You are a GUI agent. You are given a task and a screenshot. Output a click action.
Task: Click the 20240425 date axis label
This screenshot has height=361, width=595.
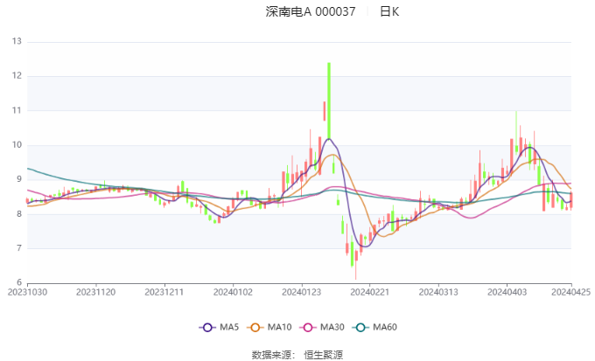pyautogui.click(x=571, y=292)
